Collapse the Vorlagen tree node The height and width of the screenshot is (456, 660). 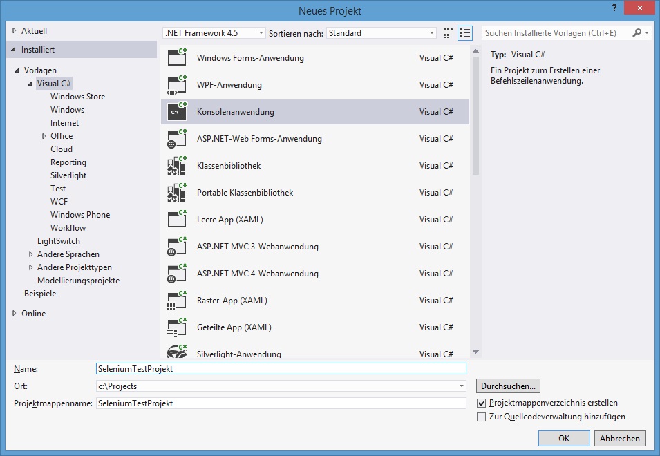point(17,70)
